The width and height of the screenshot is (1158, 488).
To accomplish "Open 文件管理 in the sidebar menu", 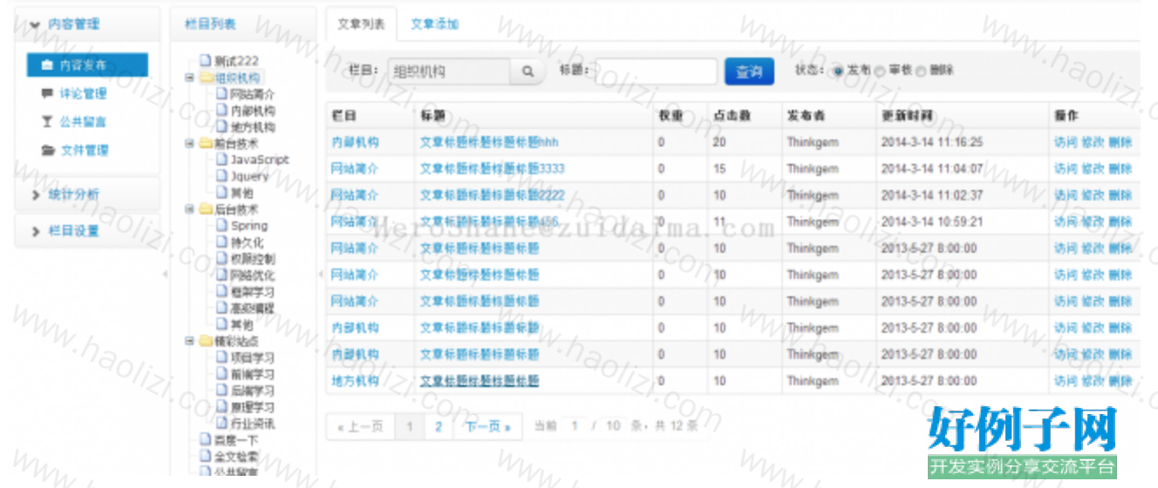I will point(85,150).
